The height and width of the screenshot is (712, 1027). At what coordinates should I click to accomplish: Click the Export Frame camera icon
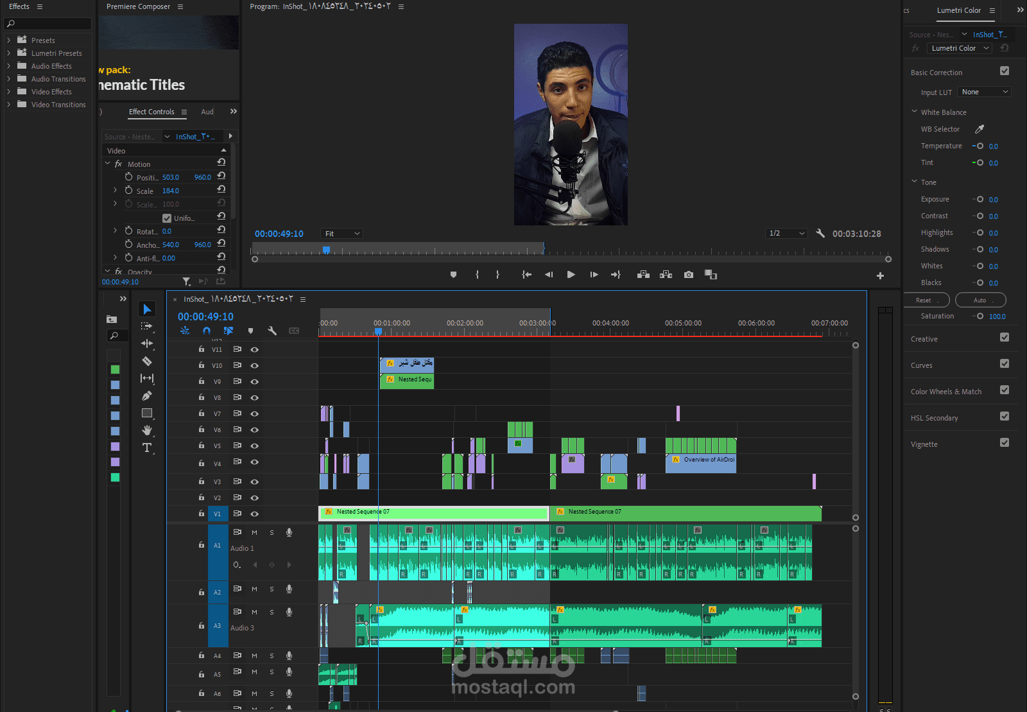[x=688, y=275]
